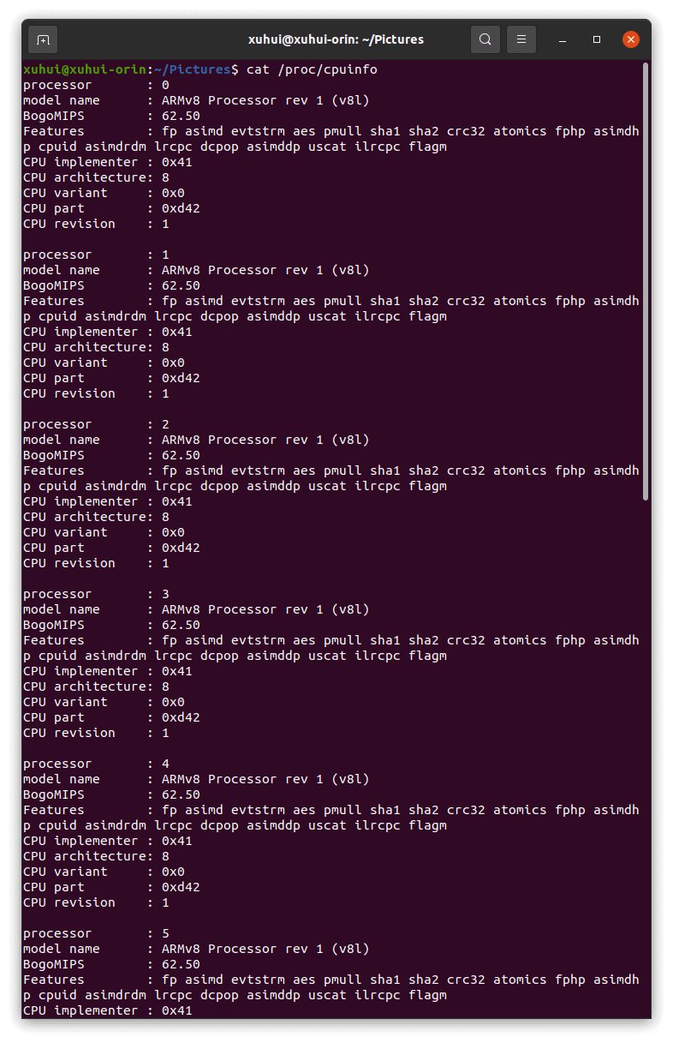
Task: Click the xuhui@xuhui-orin prompt text
Action: (85, 69)
